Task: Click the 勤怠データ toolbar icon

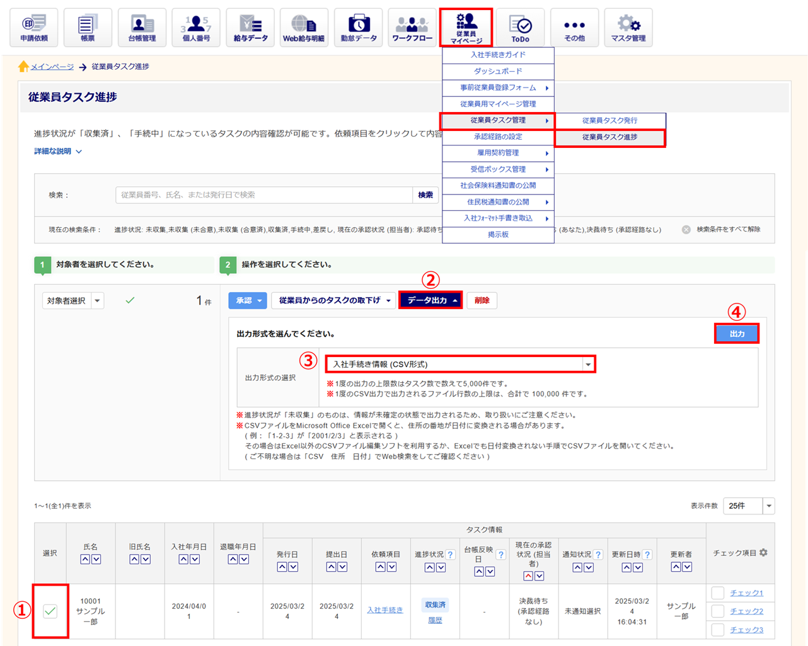Action: pos(358,28)
